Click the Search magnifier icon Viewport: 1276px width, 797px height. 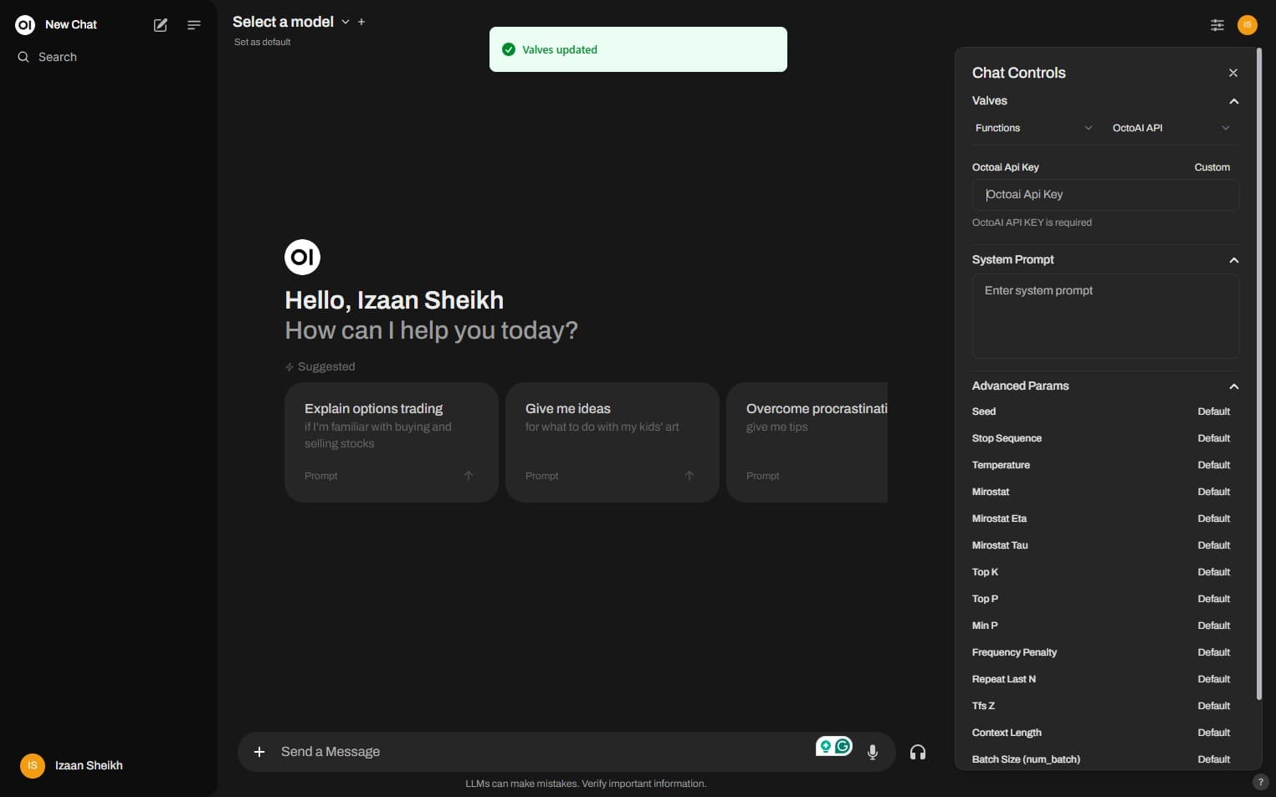[x=23, y=57]
